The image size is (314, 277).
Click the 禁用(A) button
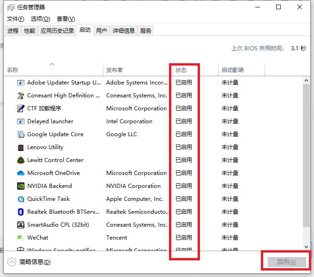[x=287, y=262]
